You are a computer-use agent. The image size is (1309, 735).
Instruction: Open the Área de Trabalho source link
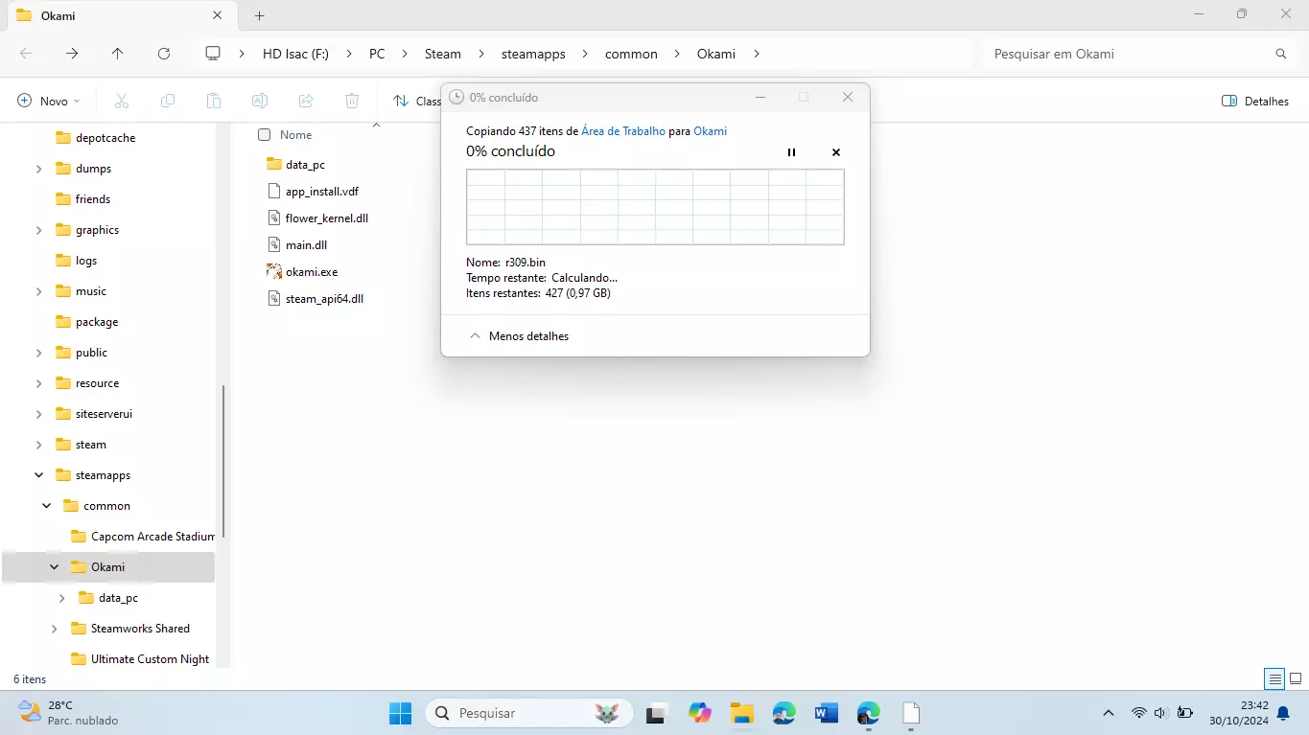[x=622, y=131]
